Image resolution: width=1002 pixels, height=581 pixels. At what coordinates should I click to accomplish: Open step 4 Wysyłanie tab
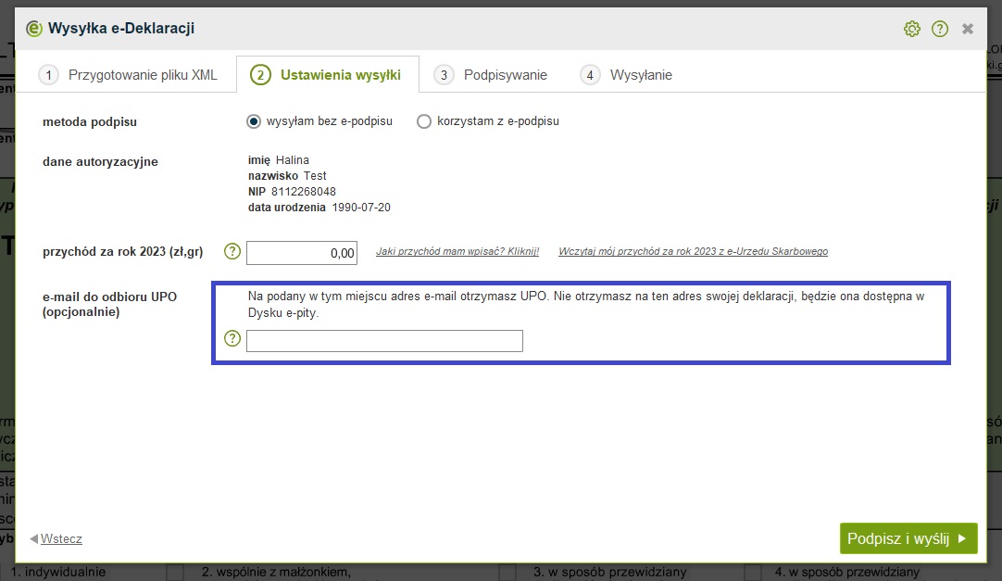[x=626, y=75]
